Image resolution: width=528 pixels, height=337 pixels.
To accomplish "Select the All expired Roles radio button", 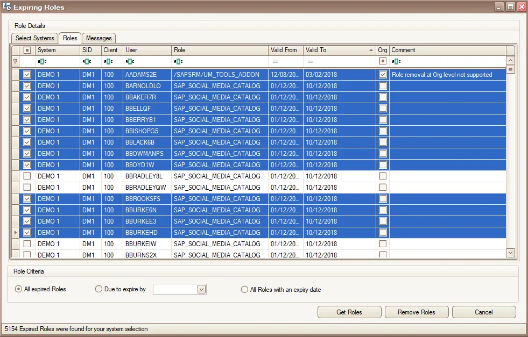I will (18, 289).
